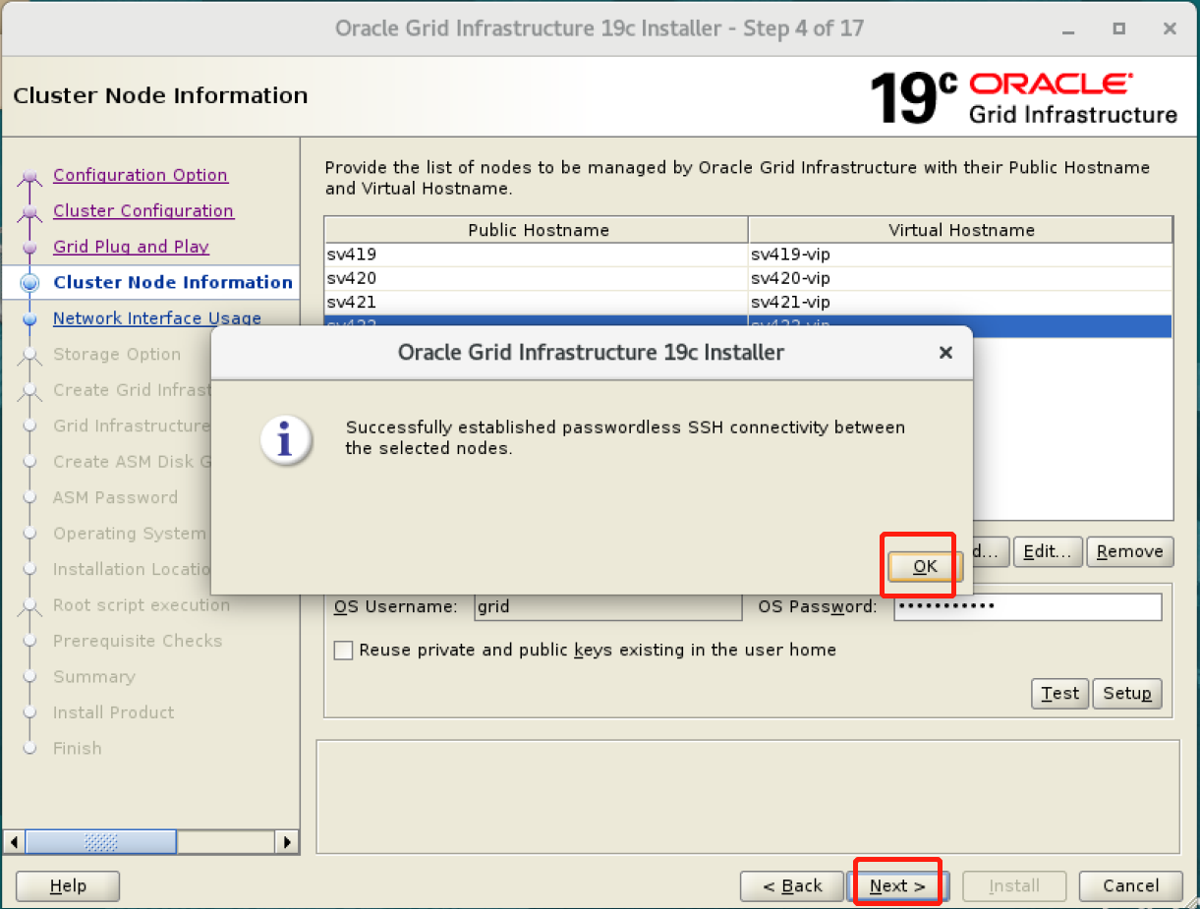The width and height of the screenshot is (1200, 909).
Task: Click the Cluster Configuration step marker icon
Action: 30,212
